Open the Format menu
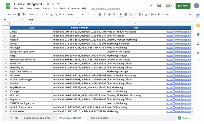This screenshot has height=124, width=204. [x=46, y=8]
